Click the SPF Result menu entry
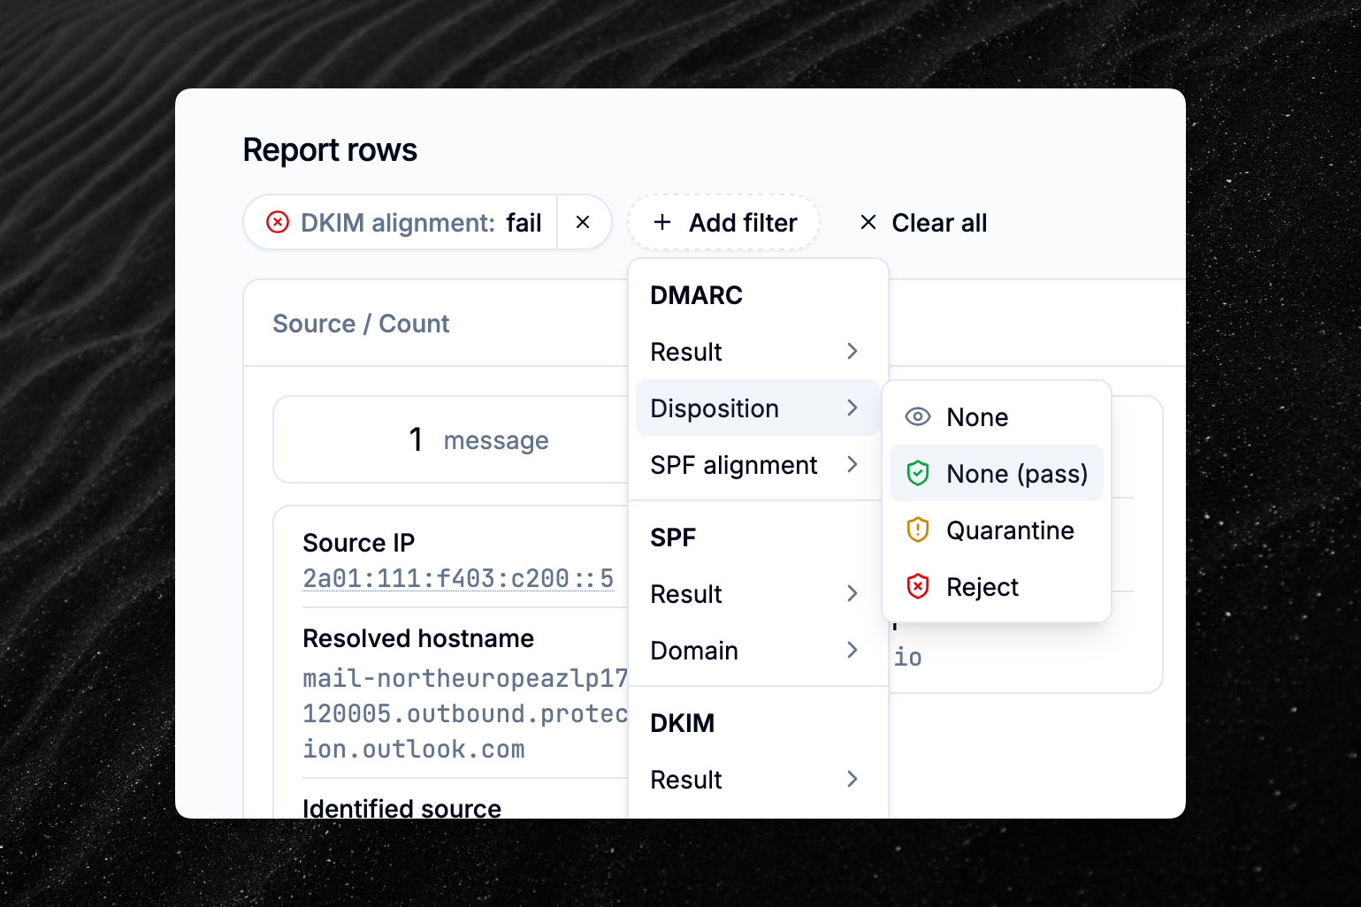This screenshot has height=907, width=1361. (686, 593)
